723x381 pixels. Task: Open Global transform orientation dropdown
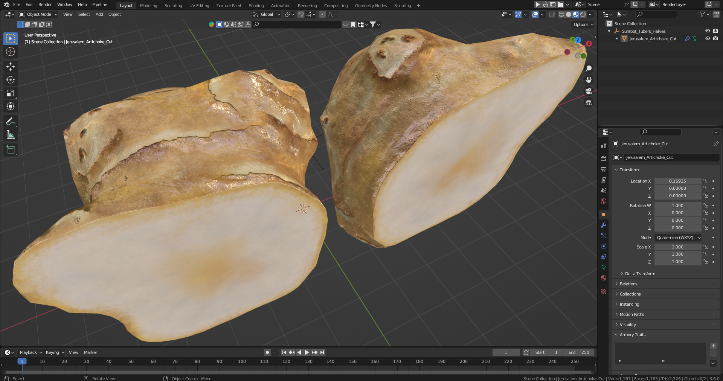(267, 14)
